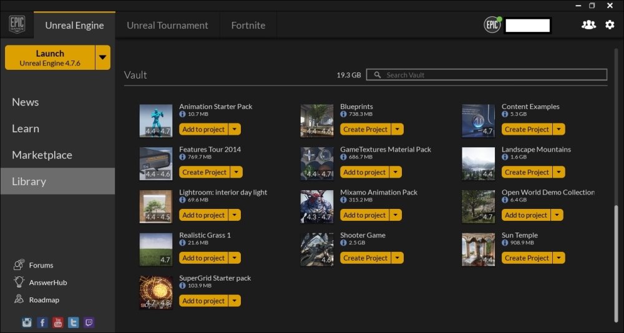Viewport: 624px width, 333px height.
Task: Expand dropdown for Features Tour 2014
Action: tap(236, 172)
